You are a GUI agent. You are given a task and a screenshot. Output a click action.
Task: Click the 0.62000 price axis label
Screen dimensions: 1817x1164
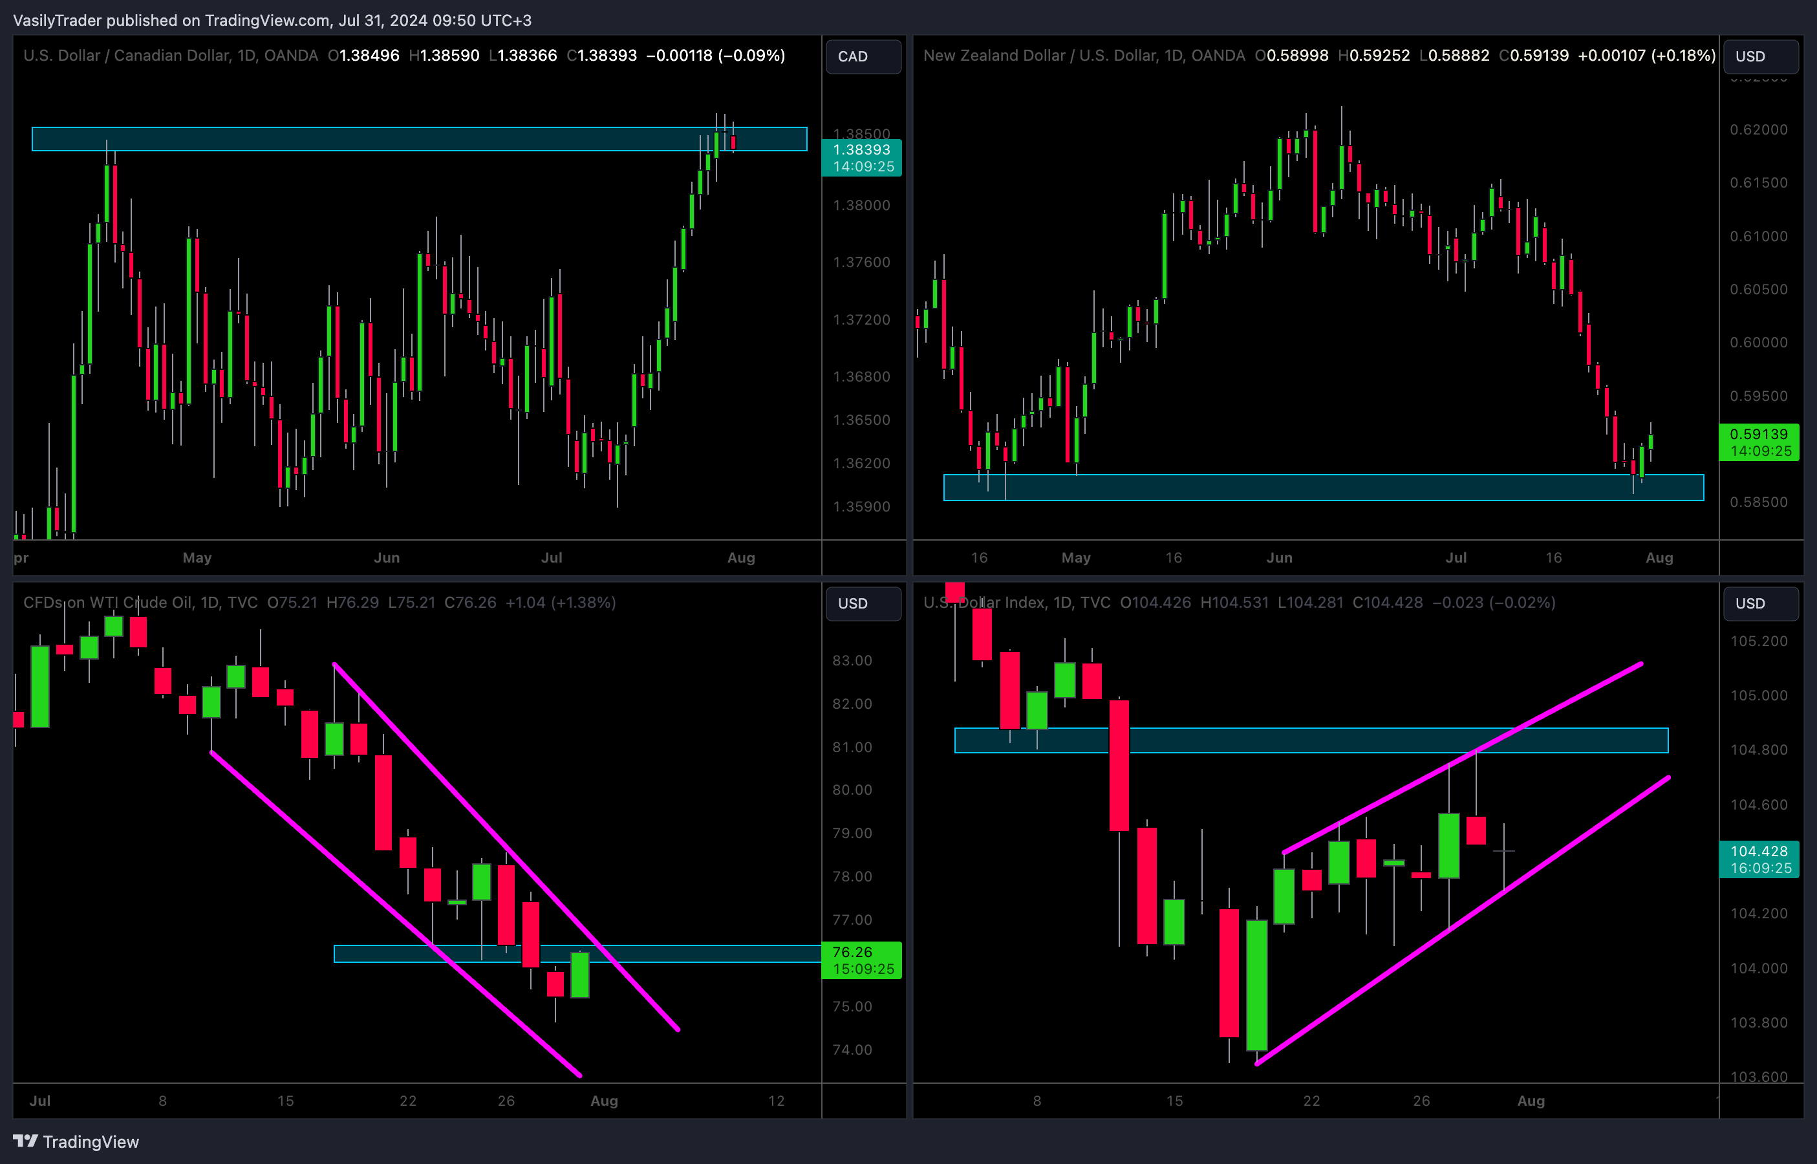click(x=1759, y=130)
